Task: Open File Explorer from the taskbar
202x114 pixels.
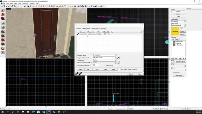Action: [x=28, y=112]
